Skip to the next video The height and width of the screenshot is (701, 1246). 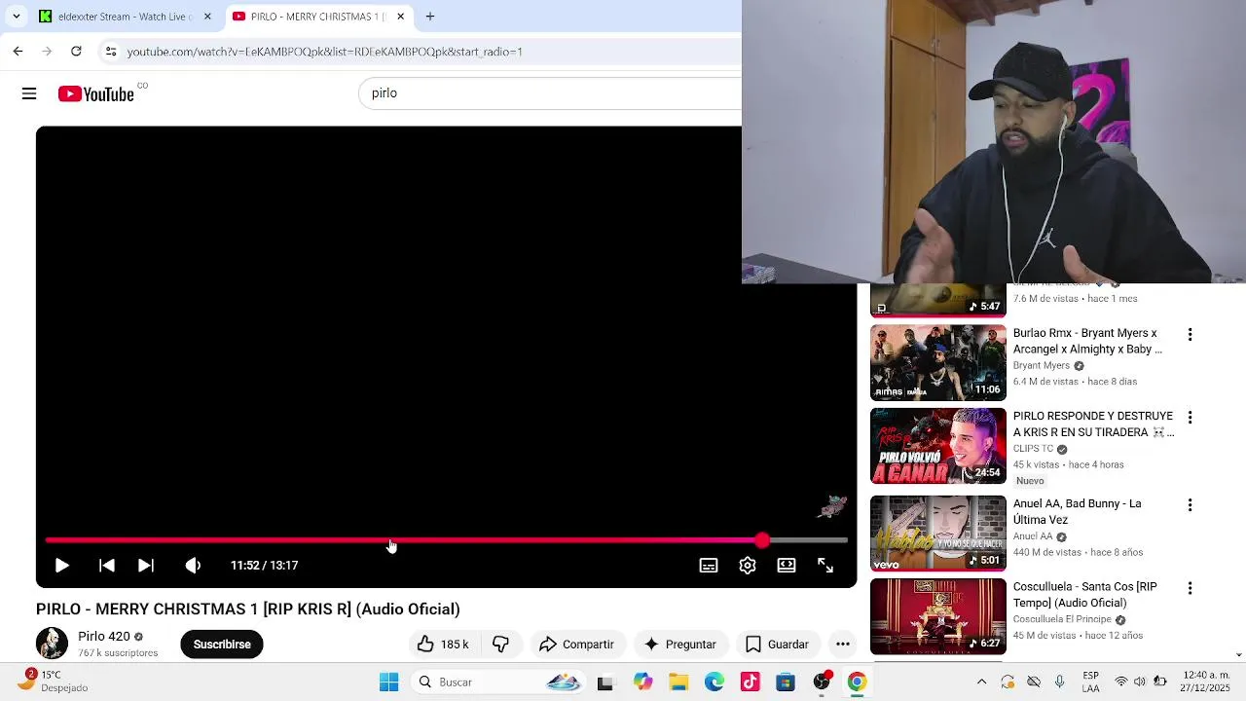146,565
